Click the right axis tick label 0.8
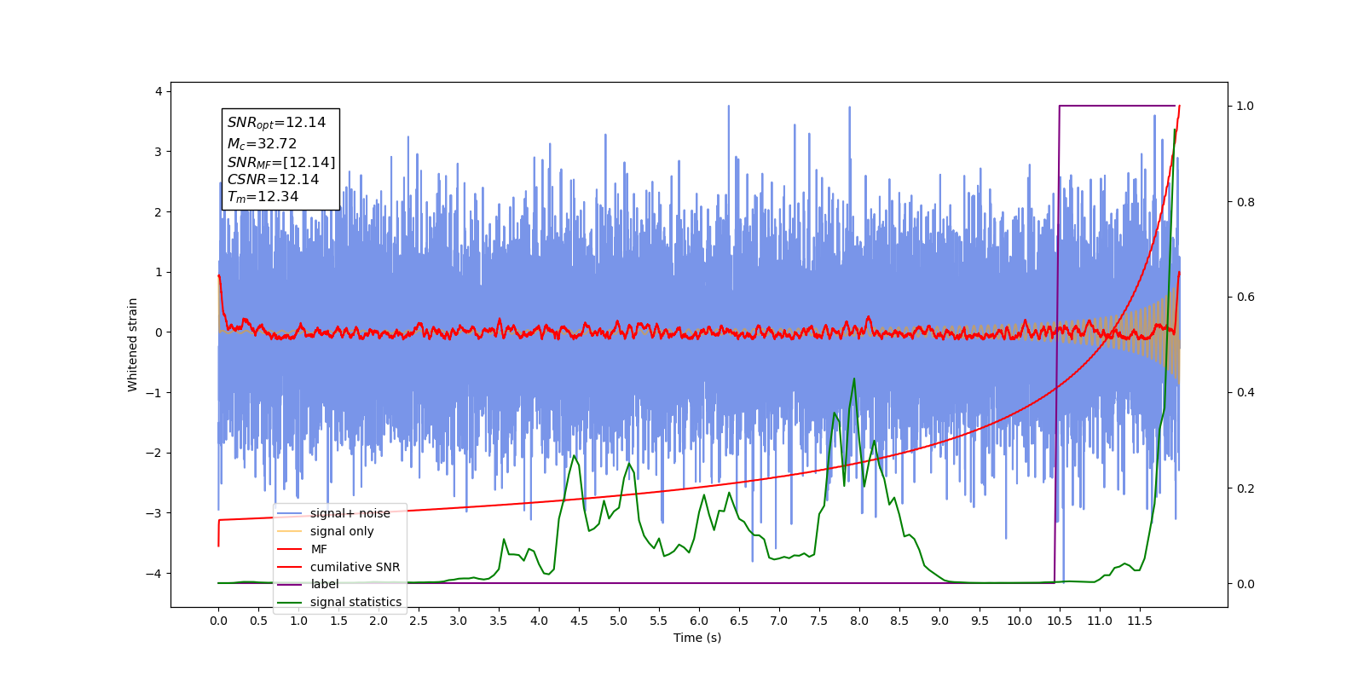1364x682 pixels. click(1246, 202)
